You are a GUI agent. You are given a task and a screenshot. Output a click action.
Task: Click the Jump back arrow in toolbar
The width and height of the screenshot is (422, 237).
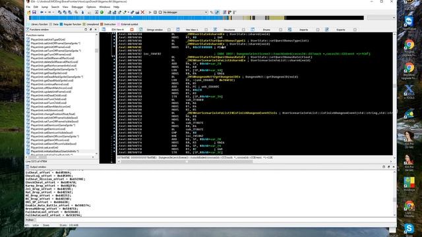[42, 13]
